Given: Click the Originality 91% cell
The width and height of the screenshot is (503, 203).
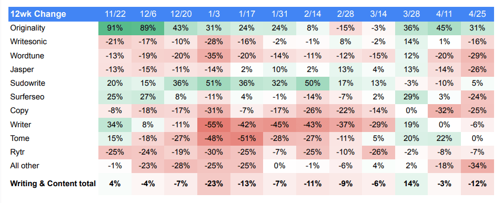Looking at the screenshot, I should (x=115, y=28).
